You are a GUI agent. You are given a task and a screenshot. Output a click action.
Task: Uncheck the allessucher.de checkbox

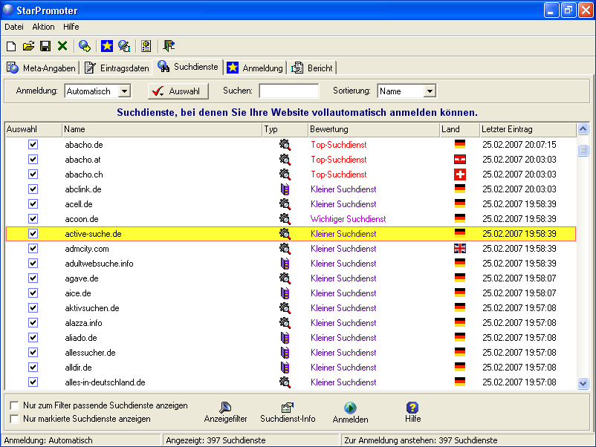(x=33, y=353)
